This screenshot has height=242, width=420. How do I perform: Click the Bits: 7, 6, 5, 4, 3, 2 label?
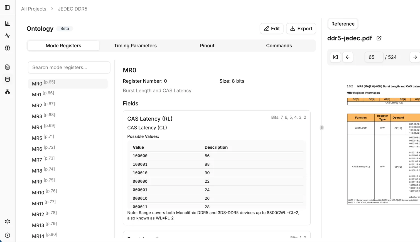pyautogui.click(x=289, y=118)
